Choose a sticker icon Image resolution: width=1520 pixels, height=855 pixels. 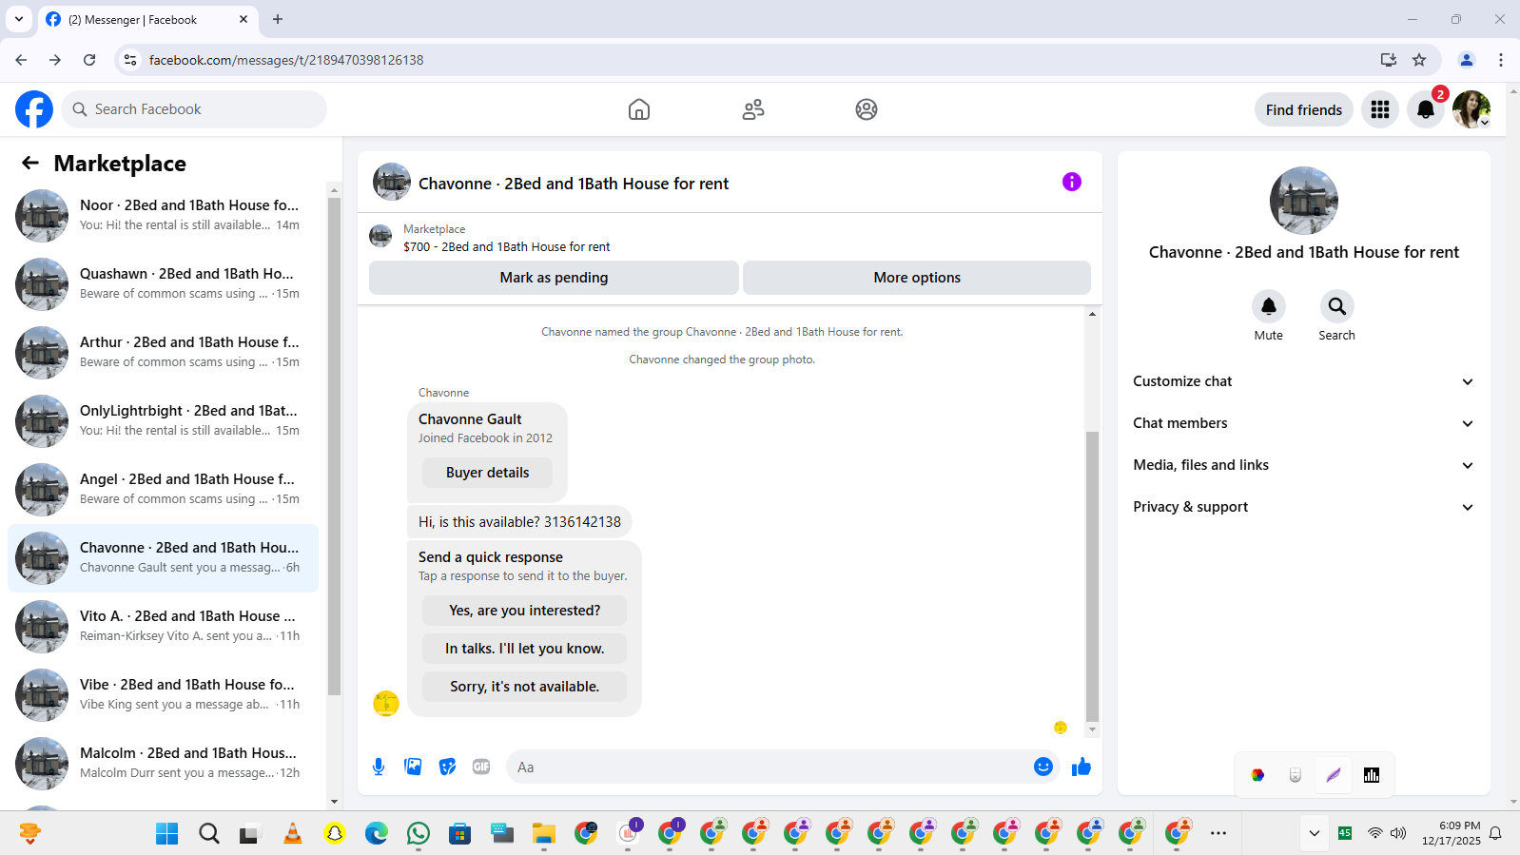[447, 767]
